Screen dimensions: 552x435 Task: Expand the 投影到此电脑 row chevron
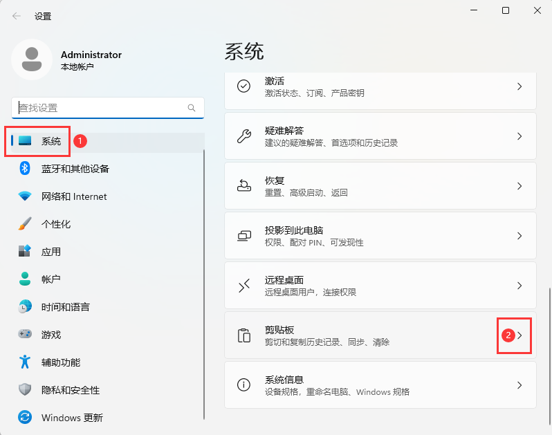[x=519, y=236]
